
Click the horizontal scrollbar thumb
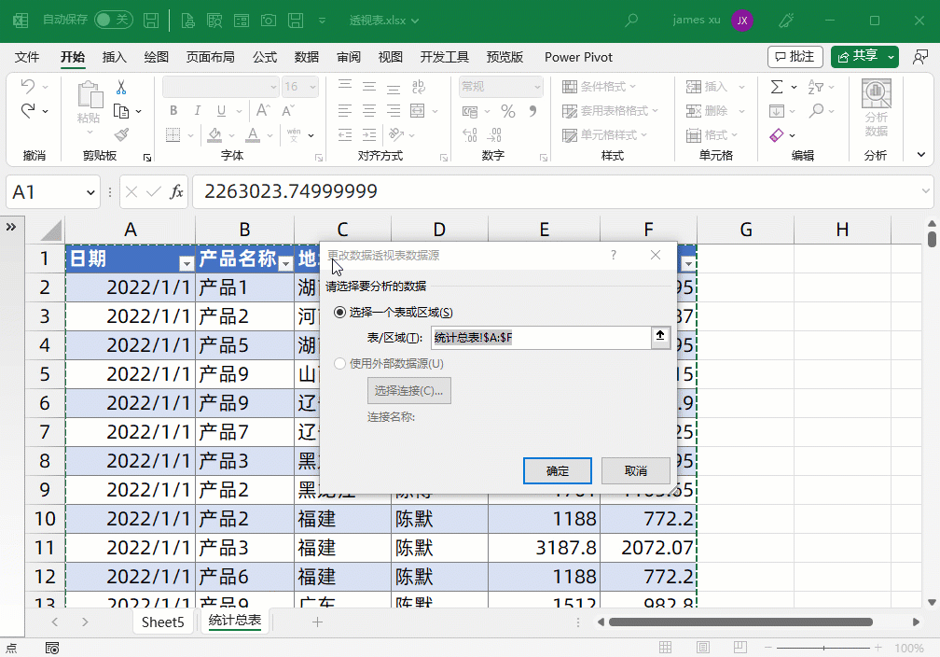(740, 622)
